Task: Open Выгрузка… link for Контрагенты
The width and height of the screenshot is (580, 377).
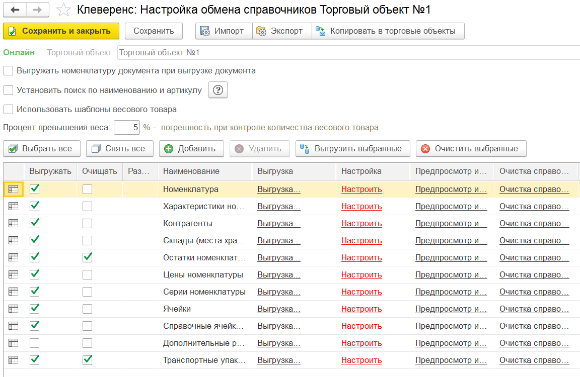Action: [x=279, y=224]
